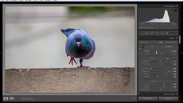Select the Adjustment Brush tool
Screen dimensions: 183x103
pyautogui.click(x=171, y=33)
